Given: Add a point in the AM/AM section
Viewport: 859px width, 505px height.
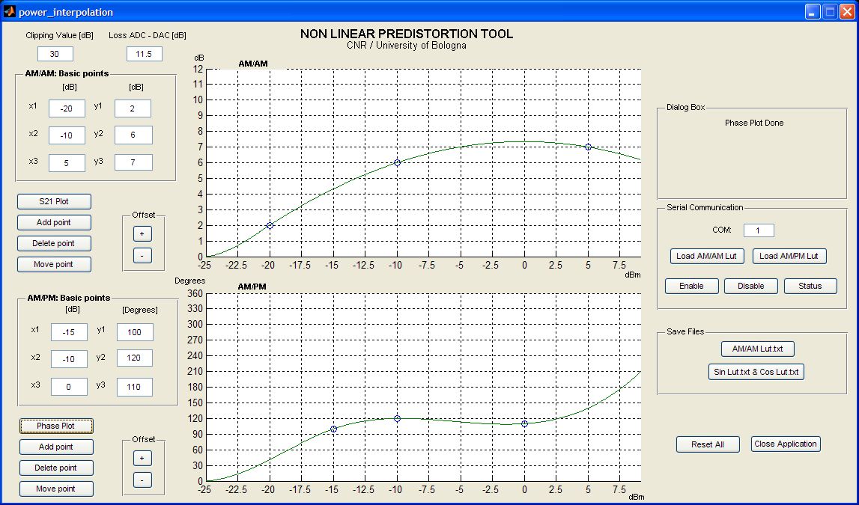Looking at the screenshot, I should (54, 222).
